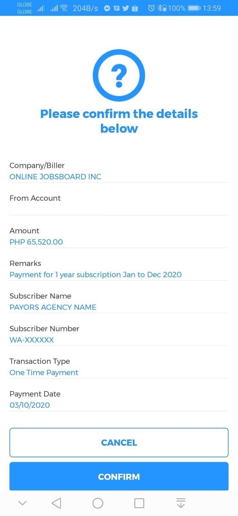The width and height of the screenshot is (238, 516).
Task: Go back using the triangle navigation button
Action: (56, 502)
